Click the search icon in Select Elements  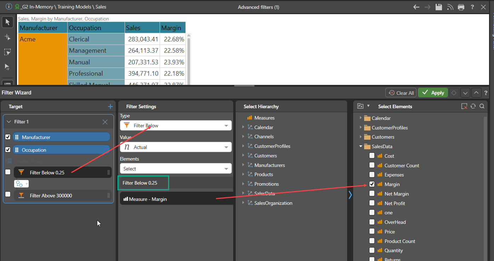point(482,106)
